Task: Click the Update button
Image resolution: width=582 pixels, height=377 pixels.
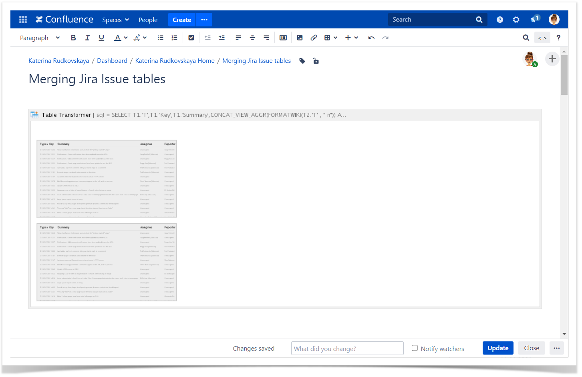Action: [x=497, y=348]
